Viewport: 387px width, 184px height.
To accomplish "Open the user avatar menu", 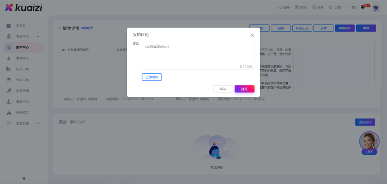I will pyautogui.click(x=376, y=8).
